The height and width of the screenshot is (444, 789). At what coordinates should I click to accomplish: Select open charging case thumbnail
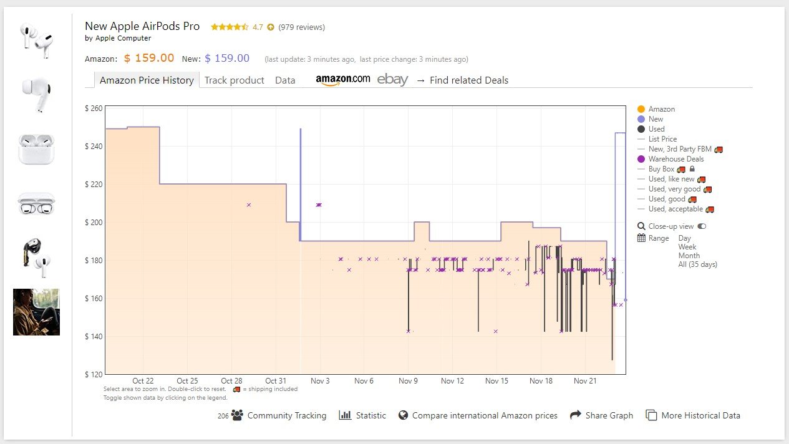(x=36, y=149)
